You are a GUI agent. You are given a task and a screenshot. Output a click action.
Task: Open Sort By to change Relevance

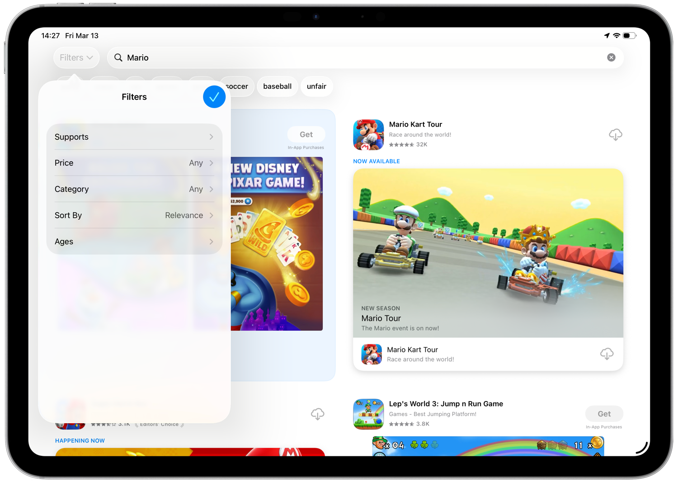pos(134,215)
